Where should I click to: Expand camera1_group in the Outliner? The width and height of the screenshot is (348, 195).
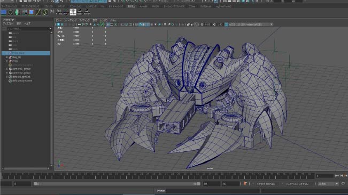tap(6, 69)
